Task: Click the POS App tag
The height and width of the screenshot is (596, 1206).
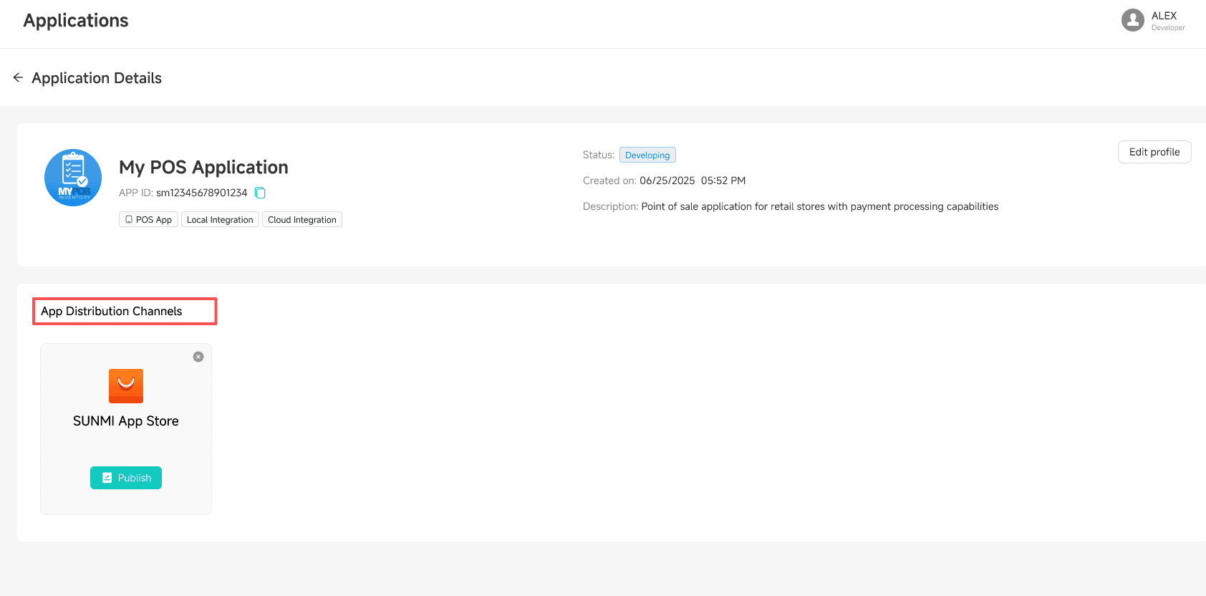Action: pos(148,220)
